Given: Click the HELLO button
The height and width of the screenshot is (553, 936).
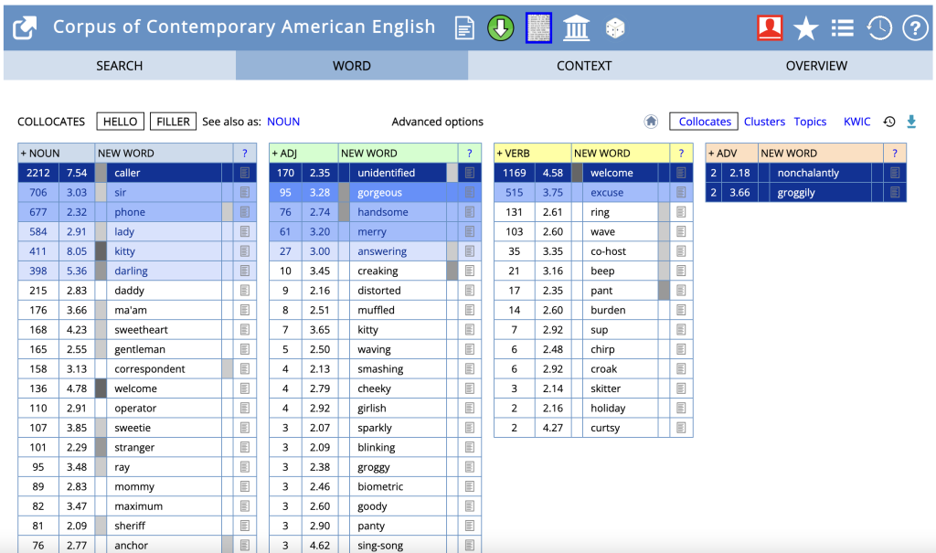Looking at the screenshot, I should click(120, 122).
